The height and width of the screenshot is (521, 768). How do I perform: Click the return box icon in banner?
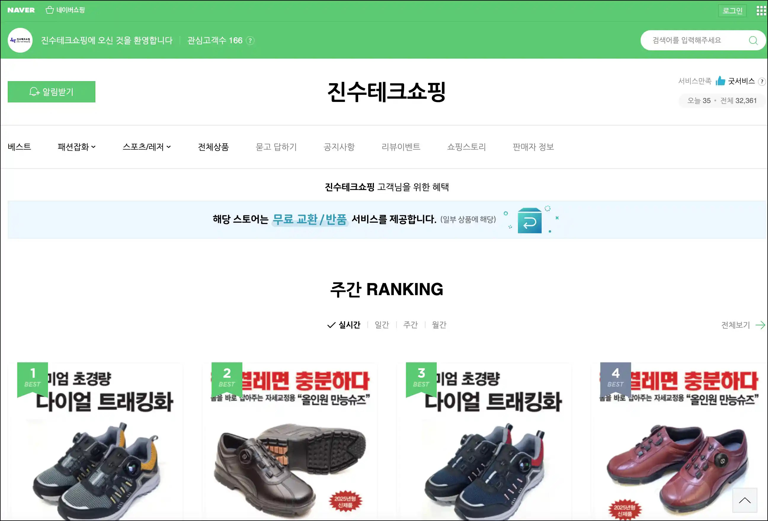[529, 220]
